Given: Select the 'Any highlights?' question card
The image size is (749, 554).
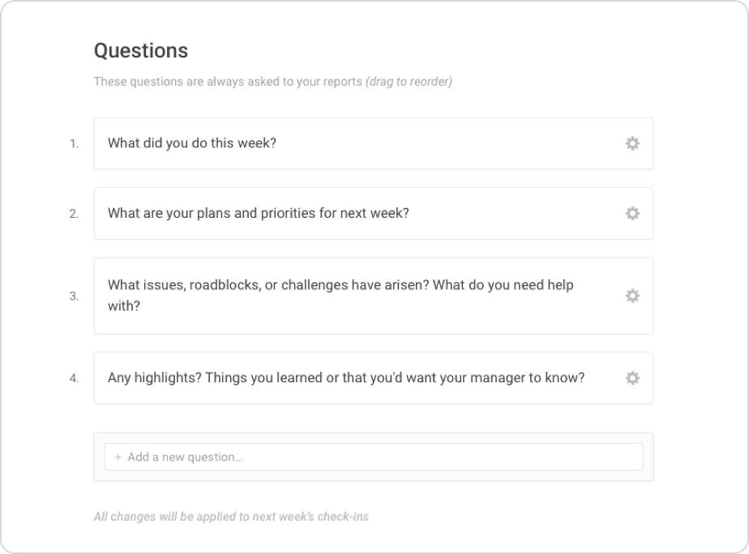Looking at the screenshot, I should pos(346,377).
